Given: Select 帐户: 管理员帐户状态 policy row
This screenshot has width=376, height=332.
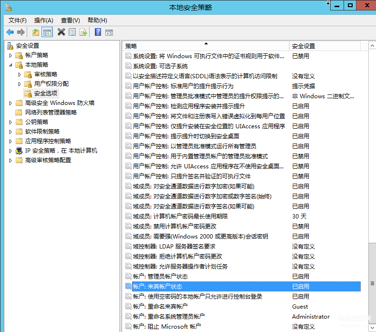Looking at the screenshot, I should pyautogui.click(x=243, y=276).
